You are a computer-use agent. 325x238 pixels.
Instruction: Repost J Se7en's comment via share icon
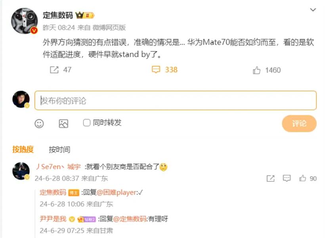270,178
